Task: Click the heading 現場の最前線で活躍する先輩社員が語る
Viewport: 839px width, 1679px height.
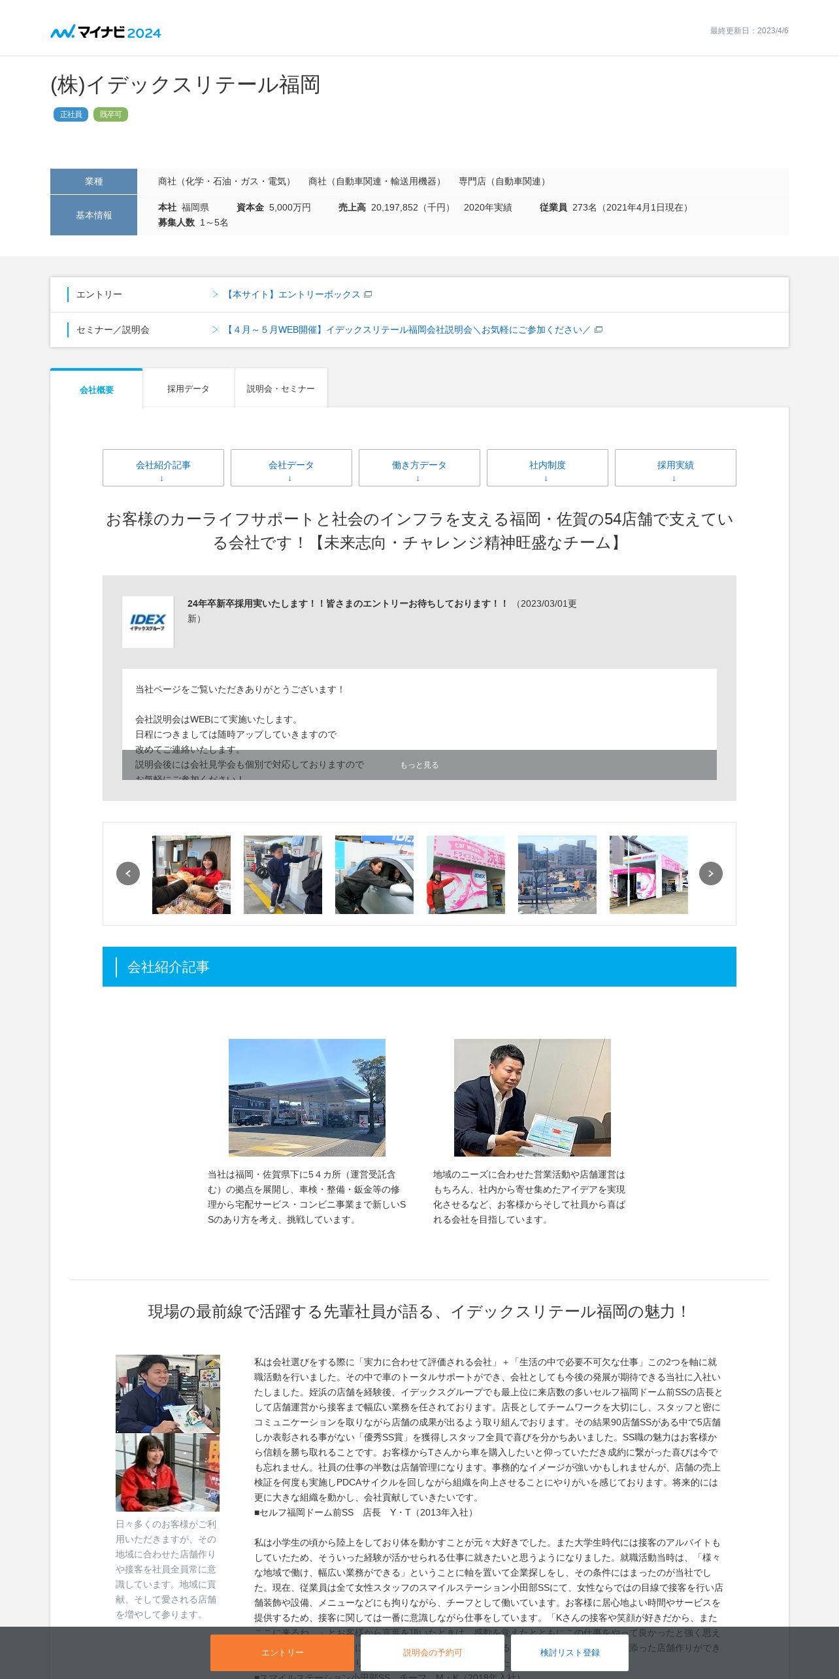Action: tap(419, 1312)
